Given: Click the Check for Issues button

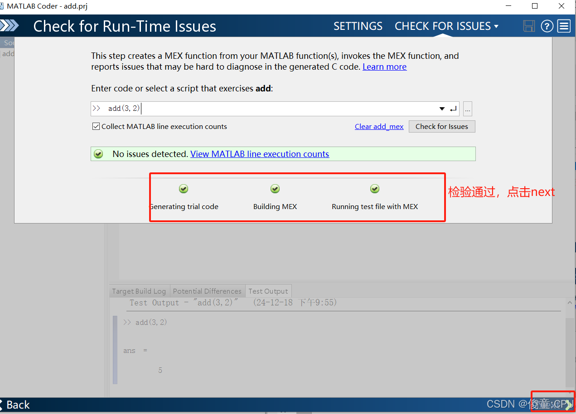Looking at the screenshot, I should (x=442, y=127).
